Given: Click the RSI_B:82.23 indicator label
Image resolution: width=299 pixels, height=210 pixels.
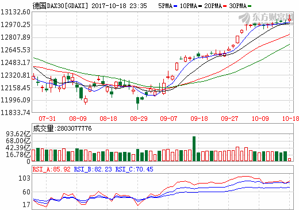Looking at the screenshot, I should tap(93, 169).
